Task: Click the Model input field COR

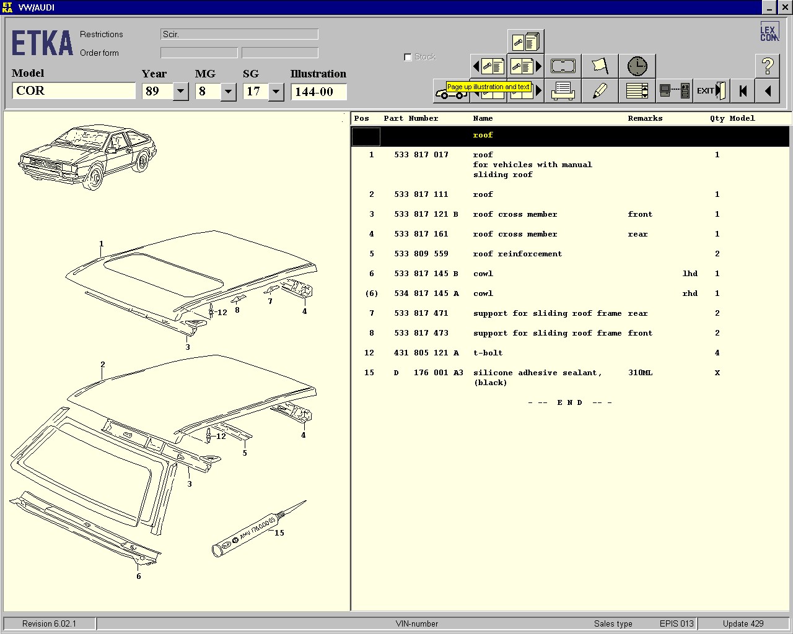Action: 73,91
